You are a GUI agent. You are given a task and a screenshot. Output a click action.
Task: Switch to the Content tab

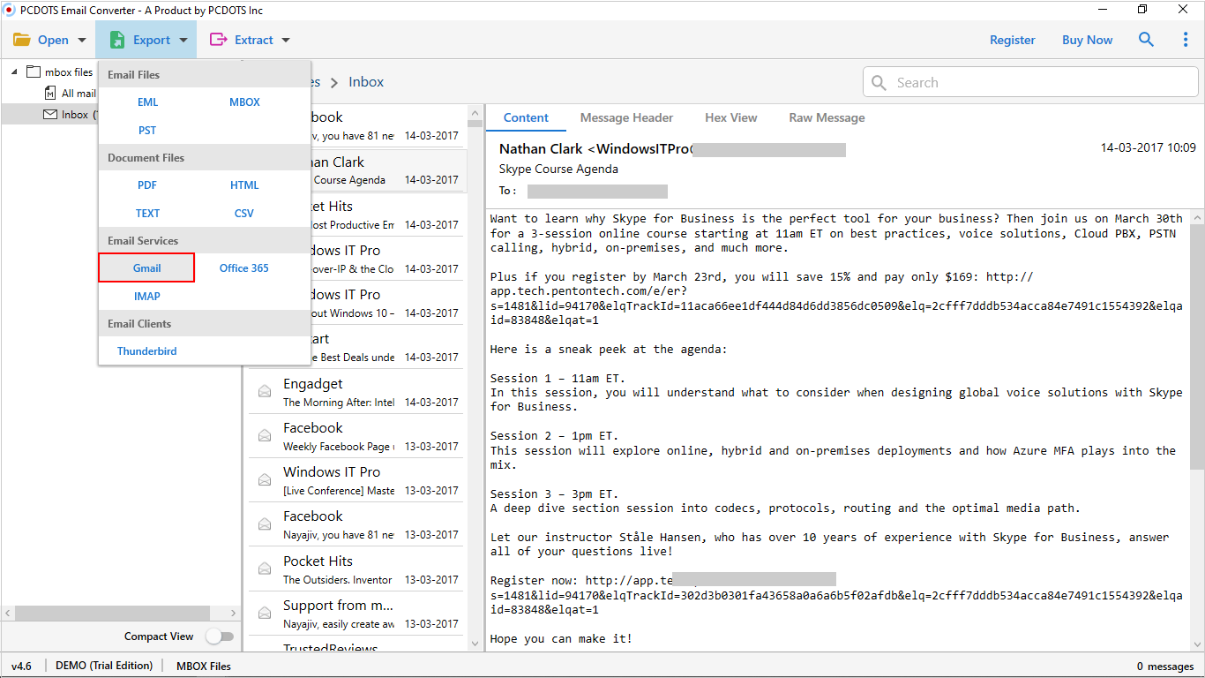coord(526,117)
